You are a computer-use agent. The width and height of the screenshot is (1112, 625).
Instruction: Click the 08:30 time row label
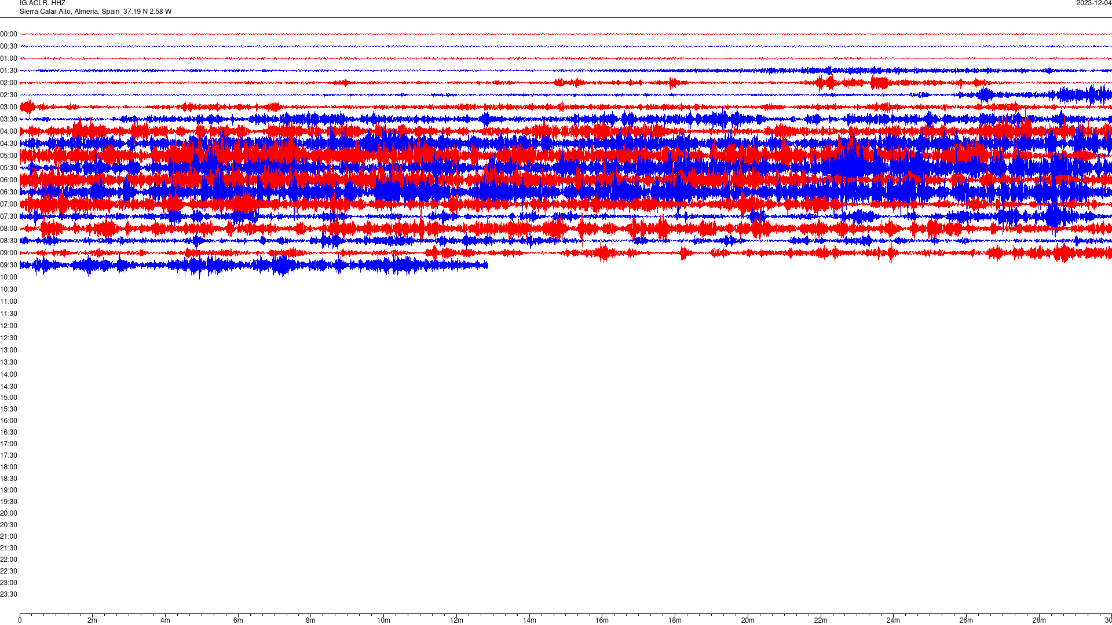(9, 241)
